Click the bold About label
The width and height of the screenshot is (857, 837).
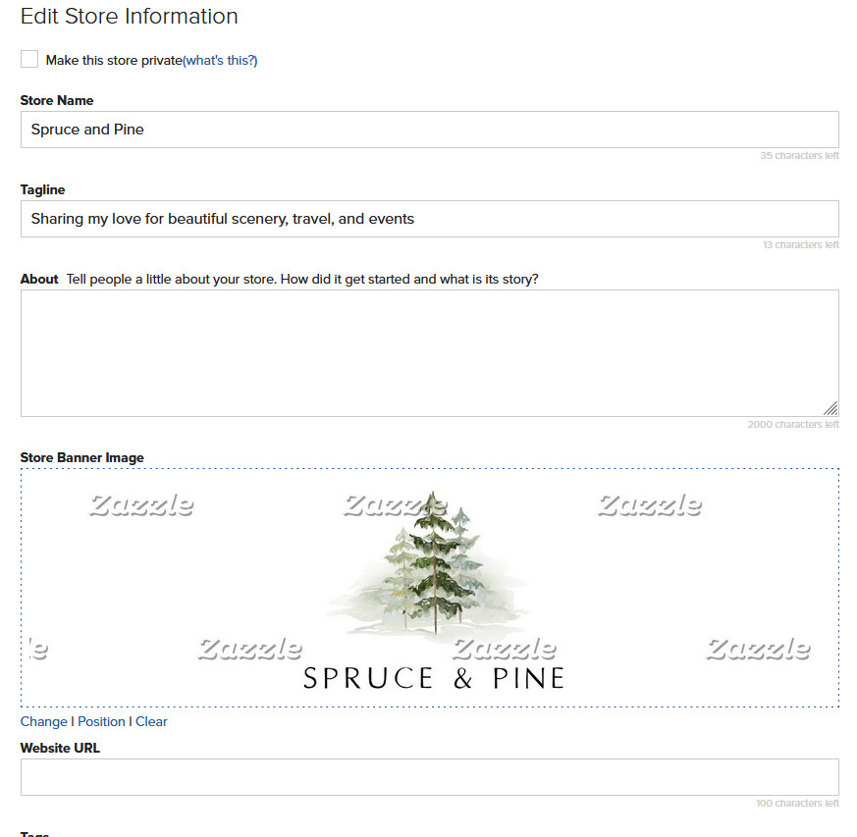tap(39, 280)
